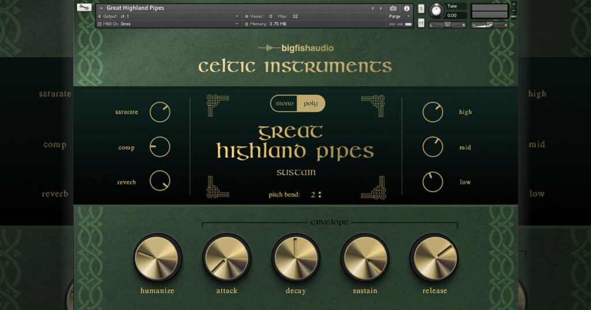Show instrument info with the i icon

point(407,8)
